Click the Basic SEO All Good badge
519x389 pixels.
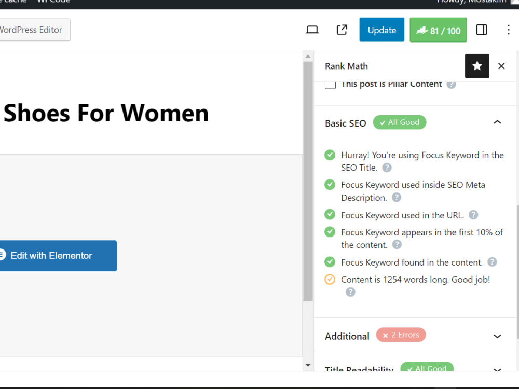pyautogui.click(x=400, y=122)
